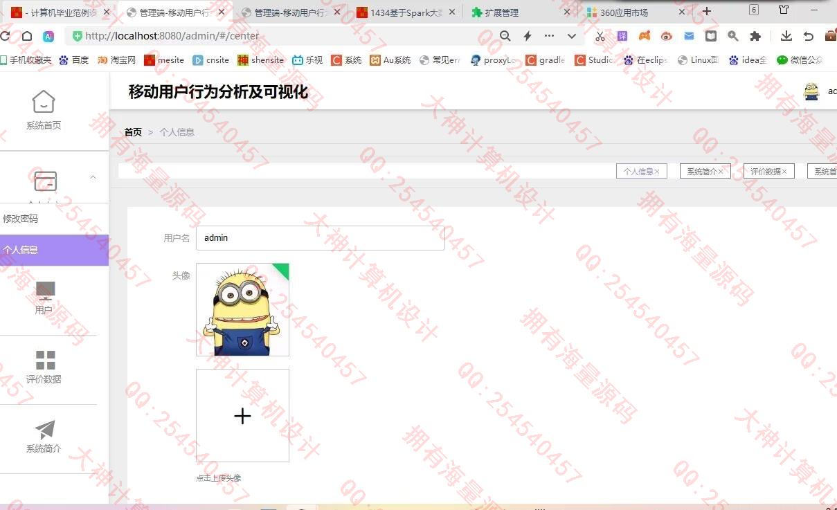Open the three dots address menu

549,36
